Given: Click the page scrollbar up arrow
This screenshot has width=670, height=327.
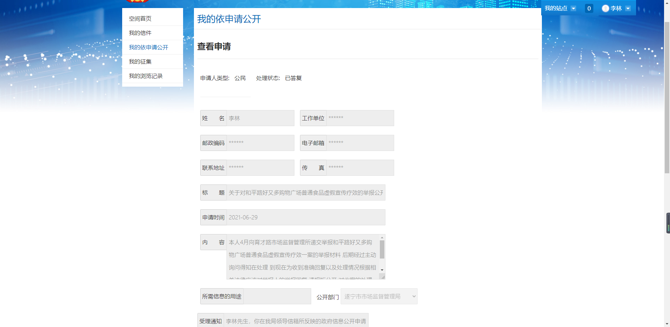Looking at the screenshot, I should [x=667, y=2].
